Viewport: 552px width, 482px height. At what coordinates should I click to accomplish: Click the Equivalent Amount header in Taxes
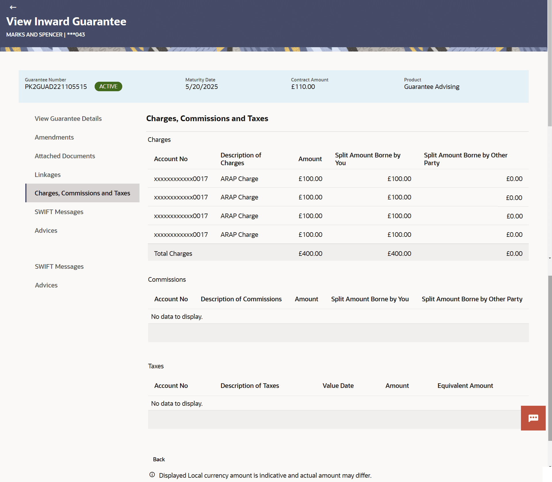click(465, 386)
